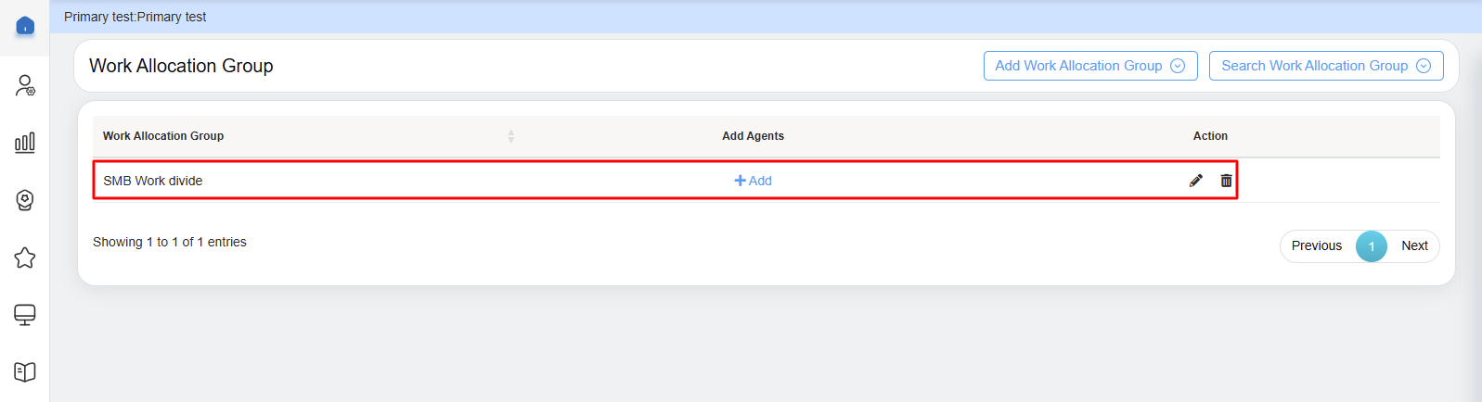The image size is (1482, 402).
Task: Expand Add Work Allocation Group panel
Action: click(x=1089, y=66)
